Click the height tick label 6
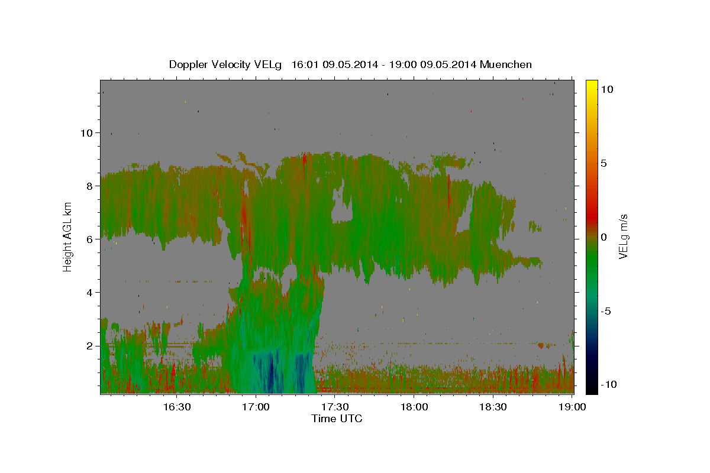 pyautogui.click(x=90, y=239)
